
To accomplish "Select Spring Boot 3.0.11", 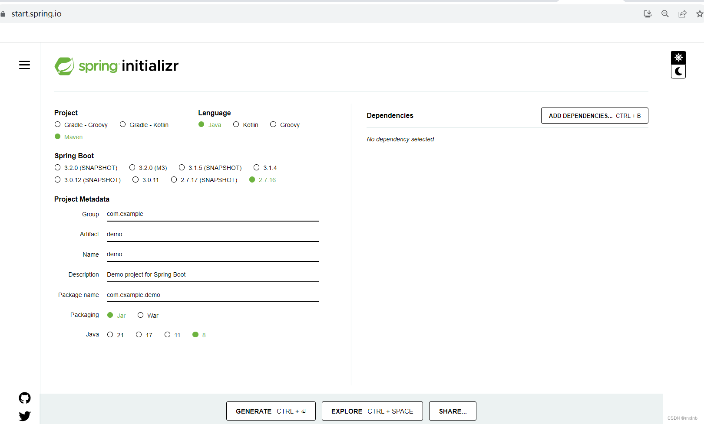I will (146, 180).
